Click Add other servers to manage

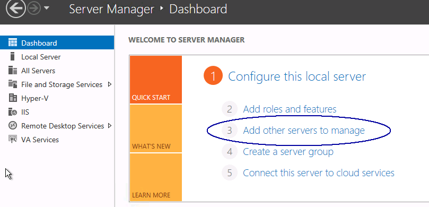click(x=304, y=131)
